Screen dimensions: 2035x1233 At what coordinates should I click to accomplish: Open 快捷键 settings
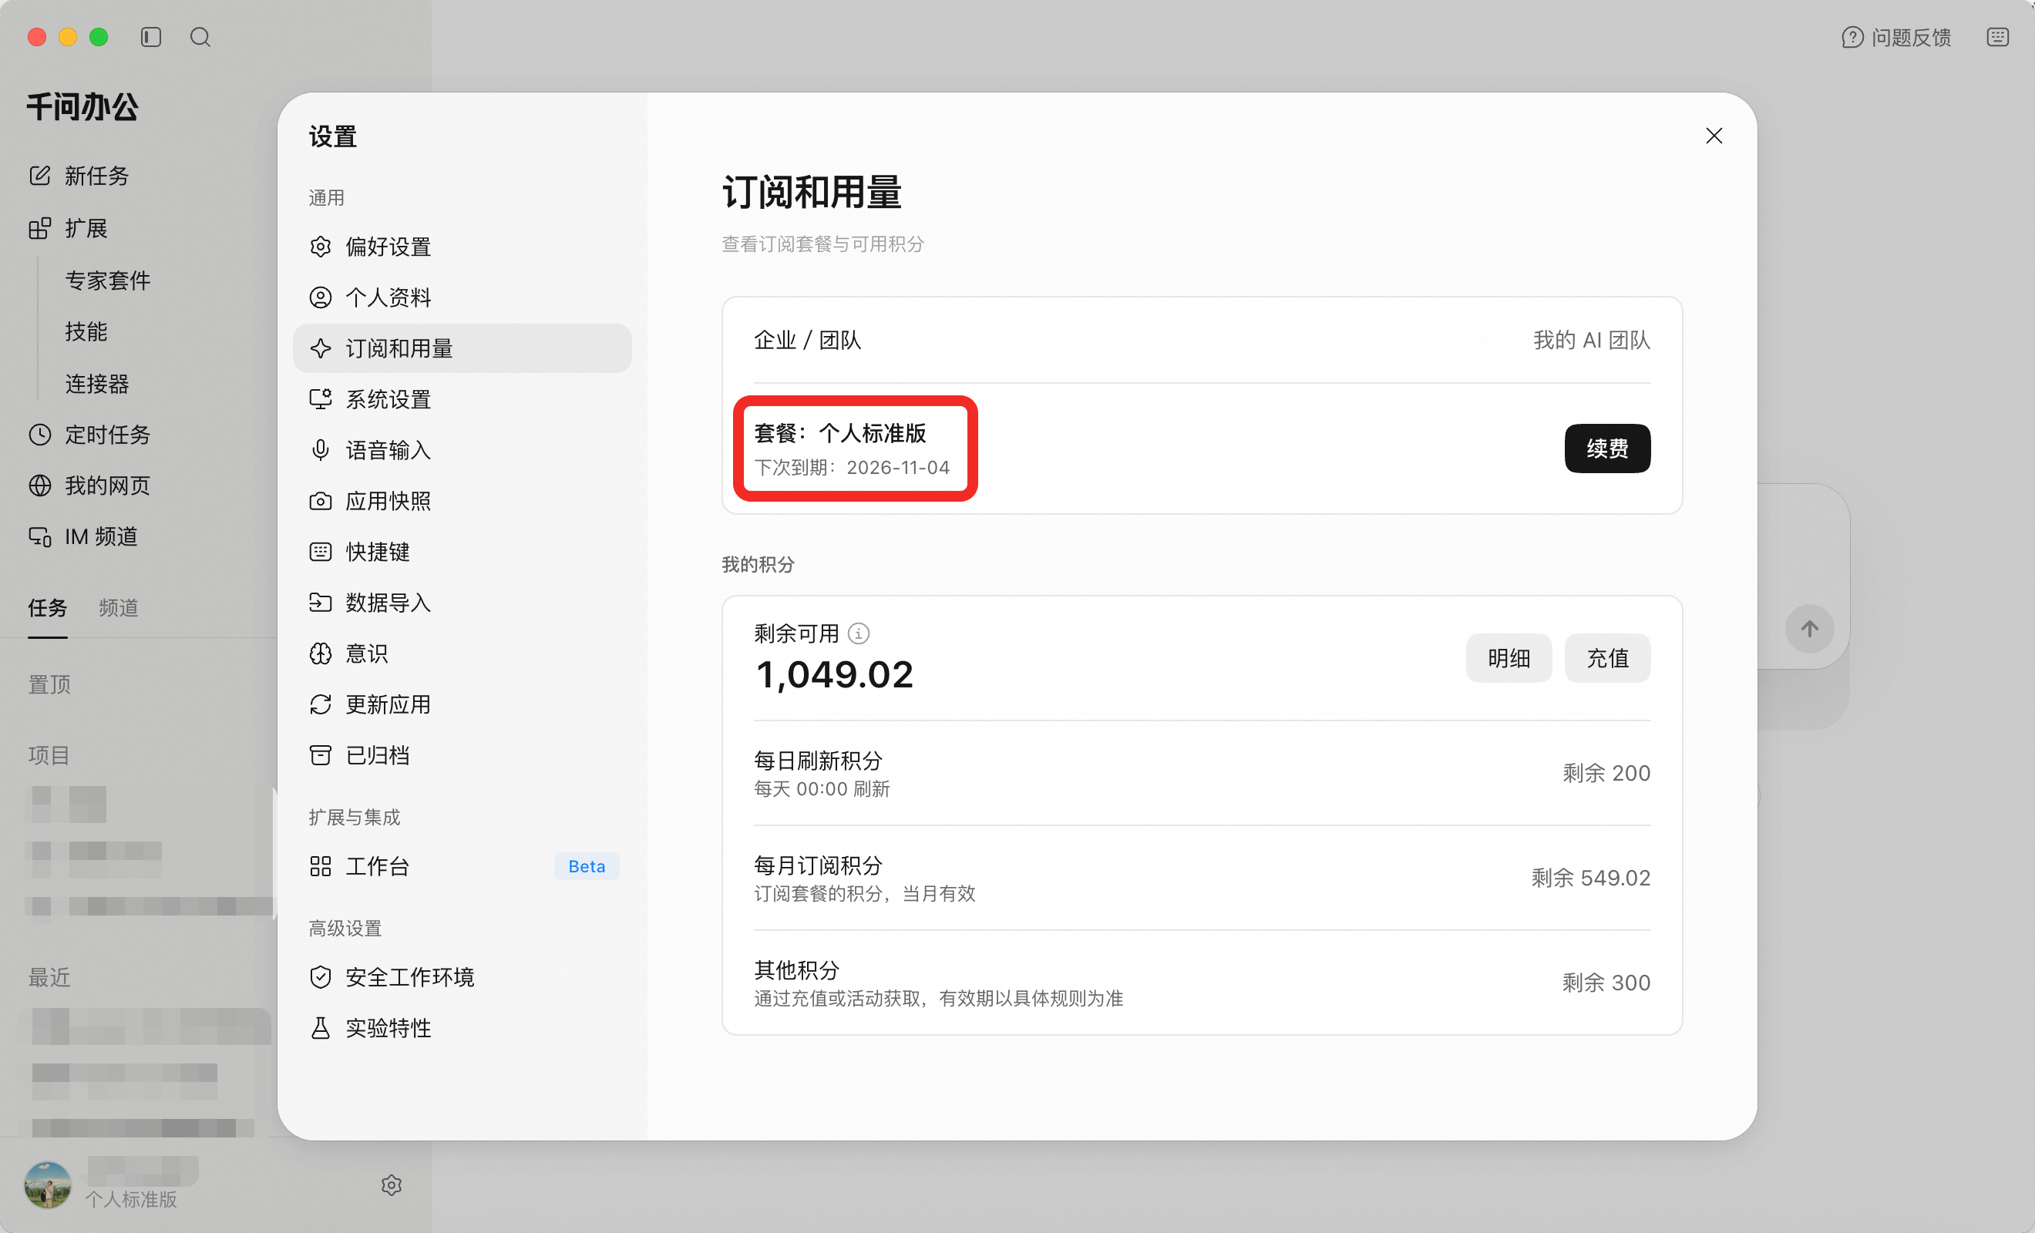[x=462, y=552]
